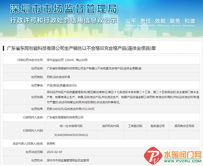
Task: Select the legal representative name 张燕彬
Action: click(x=51, y=143)
